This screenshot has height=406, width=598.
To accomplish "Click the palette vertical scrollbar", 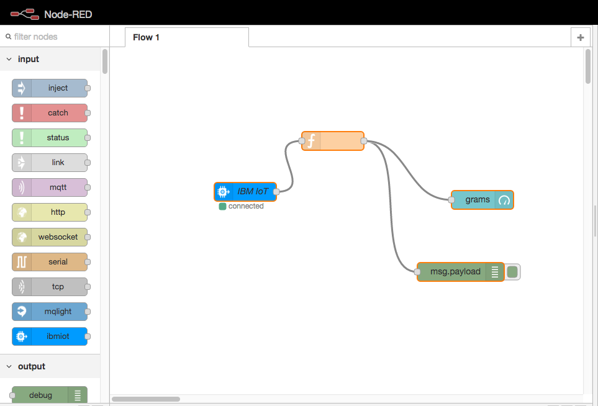I will coord(105,61).
